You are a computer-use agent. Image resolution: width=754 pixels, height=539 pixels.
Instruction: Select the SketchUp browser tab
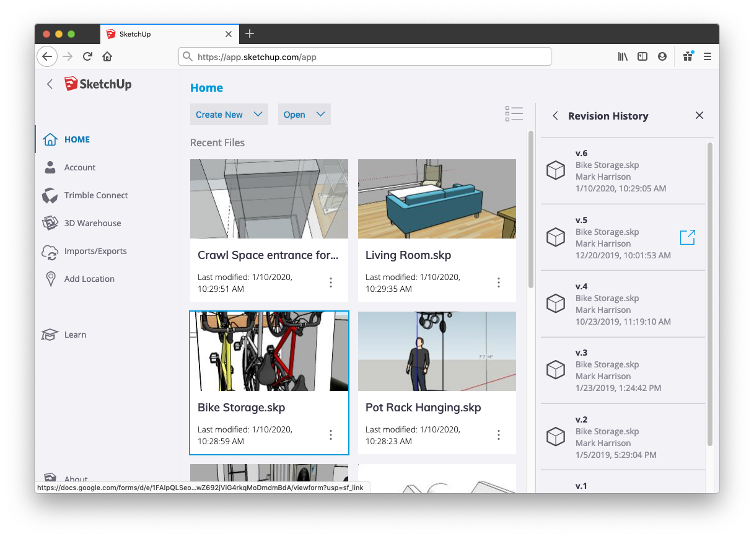click(x=170, y=34)
